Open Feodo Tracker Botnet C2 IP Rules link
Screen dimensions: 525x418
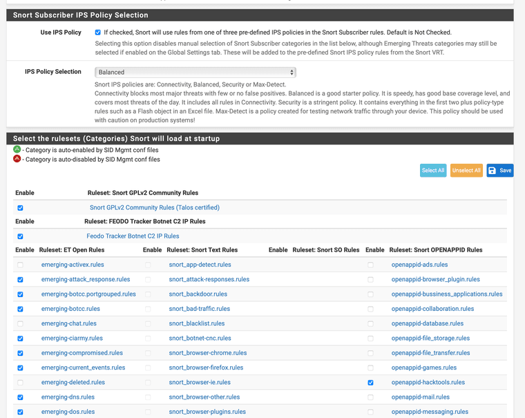(x=133, y=236)
